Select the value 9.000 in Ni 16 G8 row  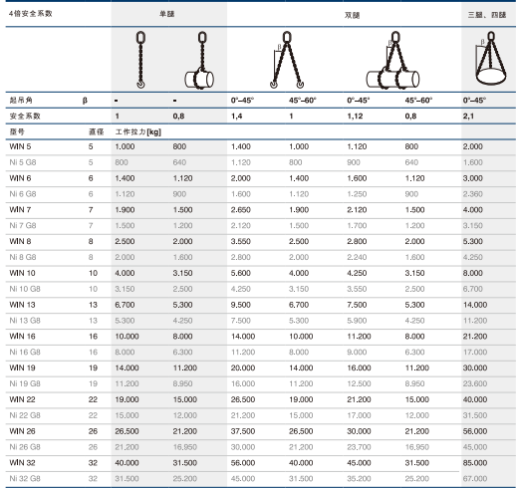click(357, 352)
